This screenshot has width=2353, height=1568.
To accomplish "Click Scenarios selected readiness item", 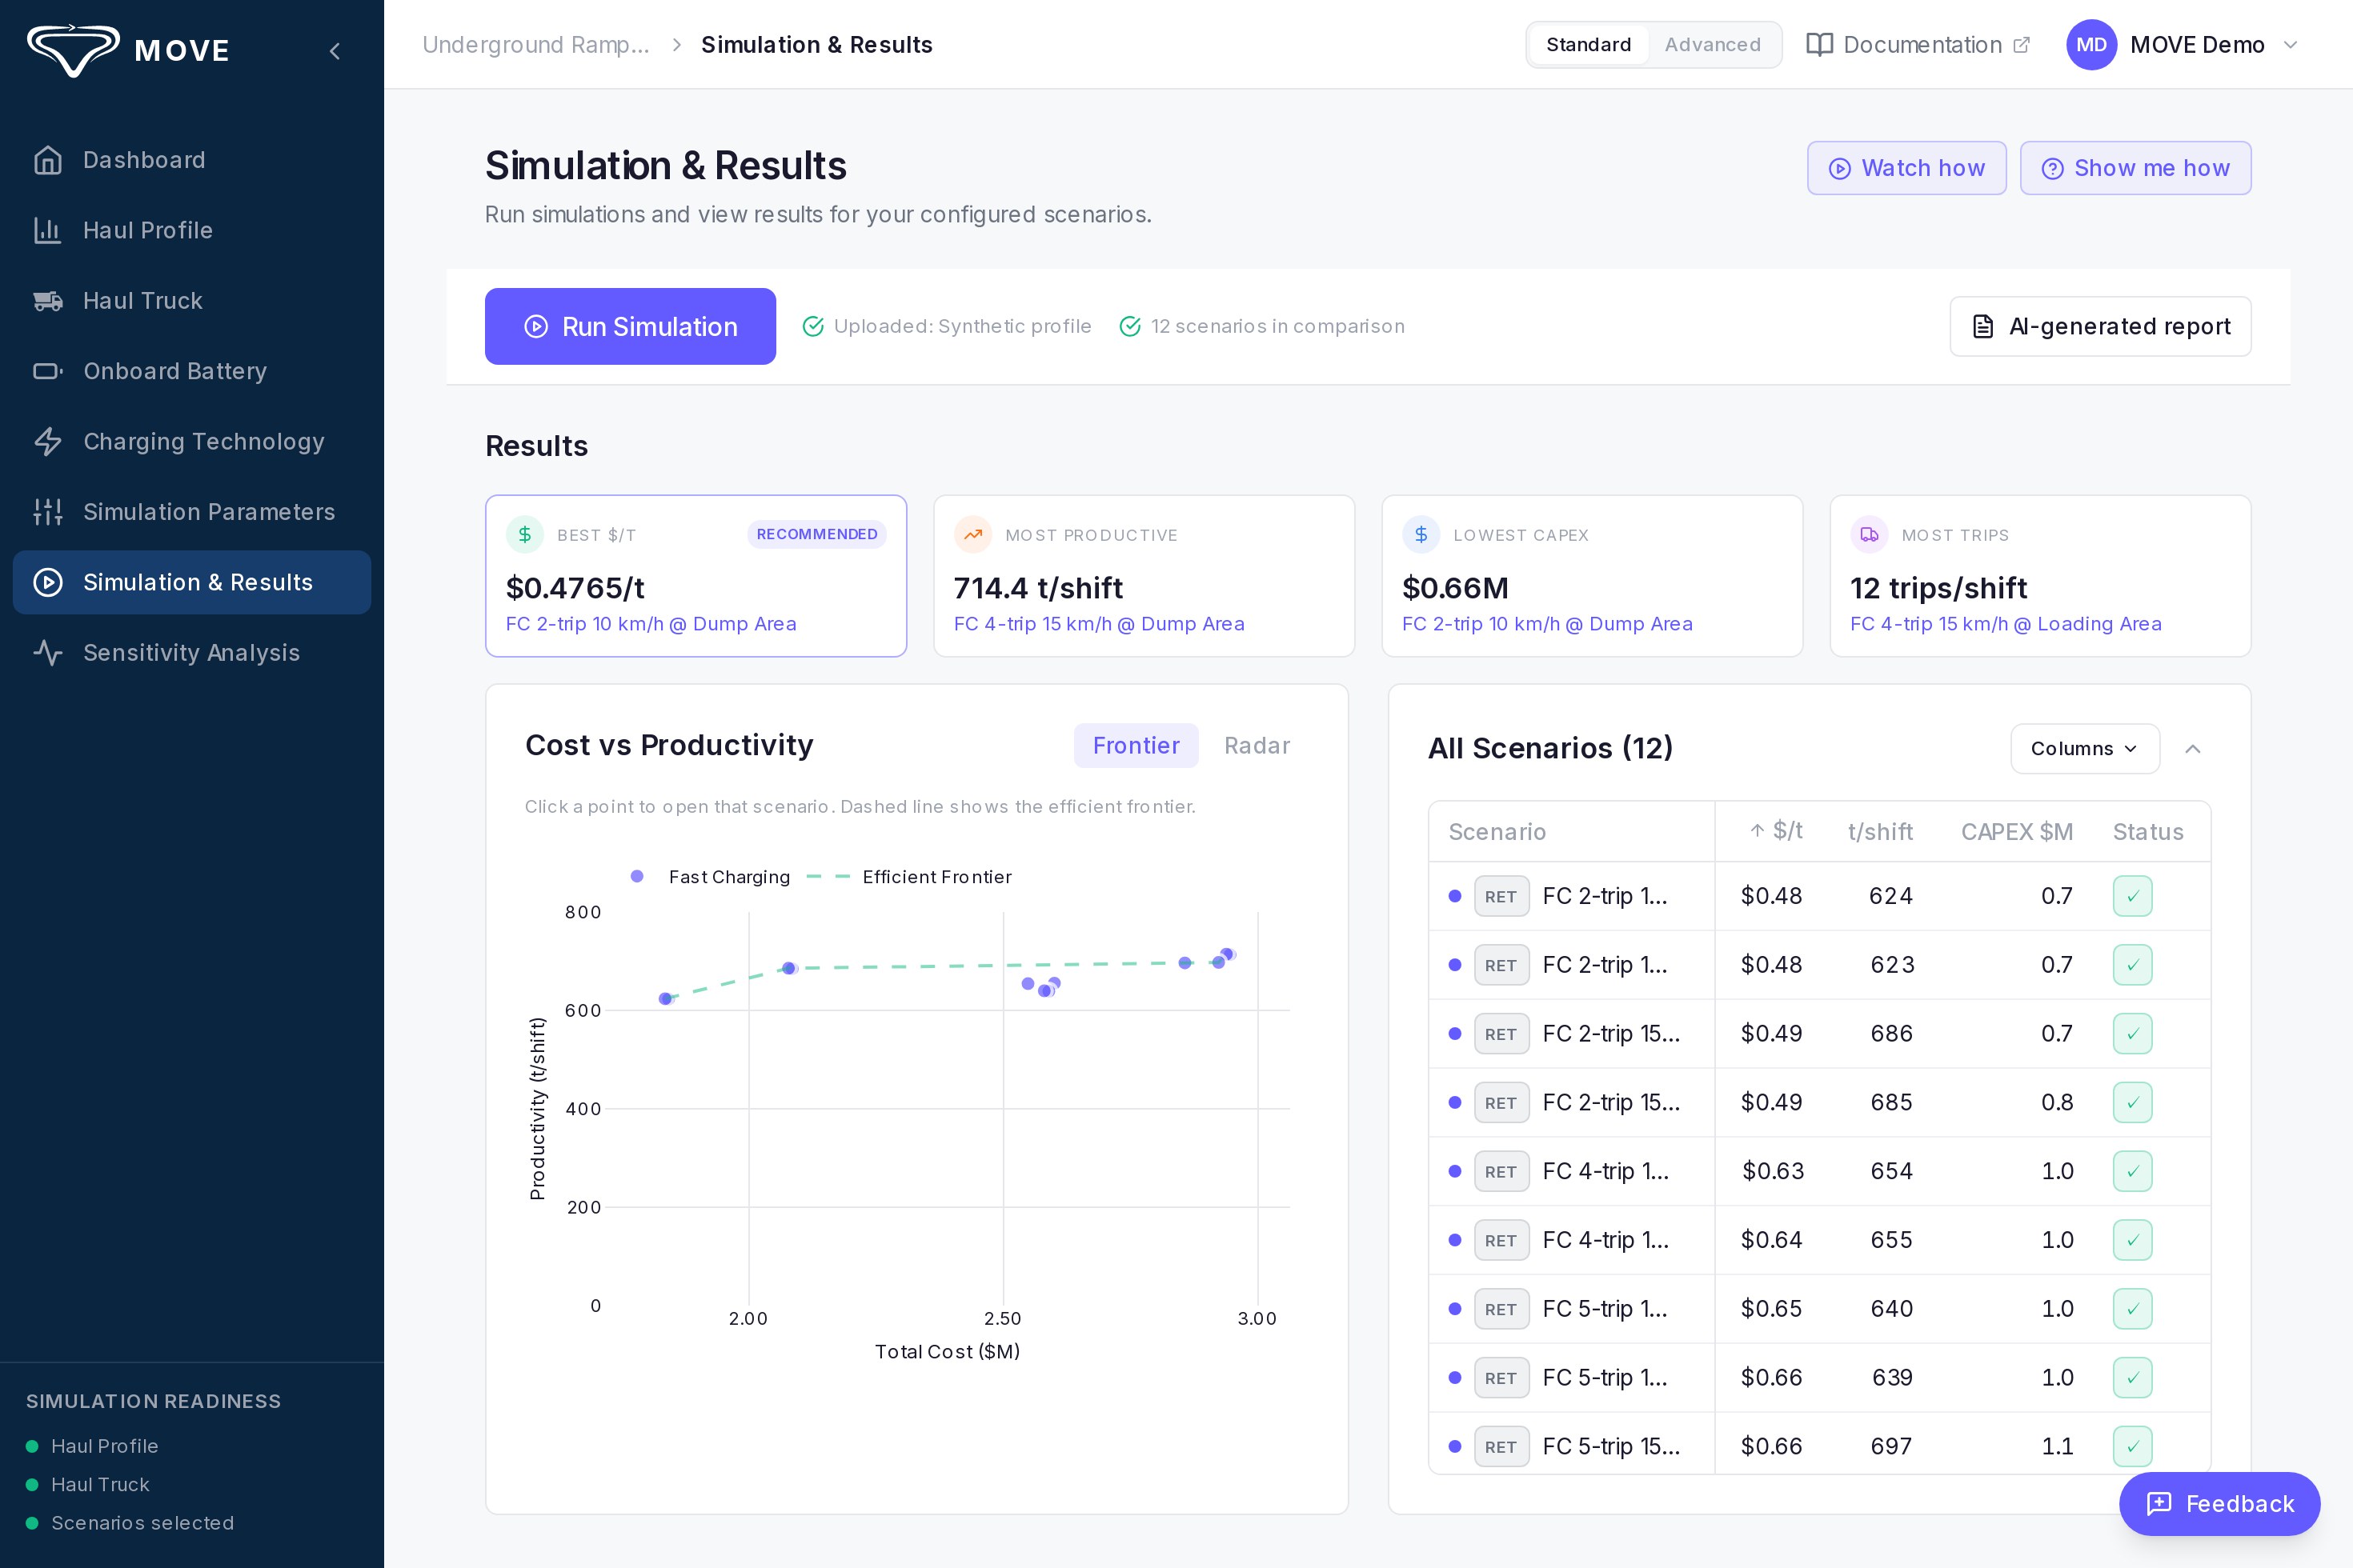I will click(x=130, y=1523).
